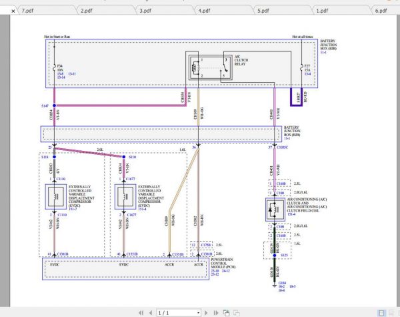Open the 10-3 ground reference link
Image resolution: width=400 pixels, height=317 pixels.
[x=293, y=286]
